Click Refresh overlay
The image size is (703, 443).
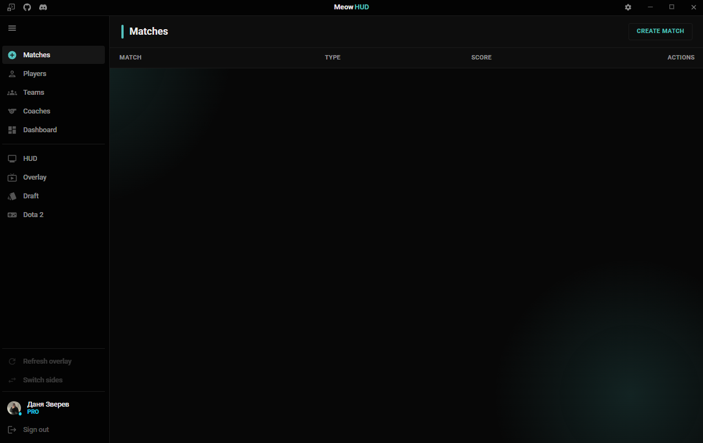coord(47,361)
